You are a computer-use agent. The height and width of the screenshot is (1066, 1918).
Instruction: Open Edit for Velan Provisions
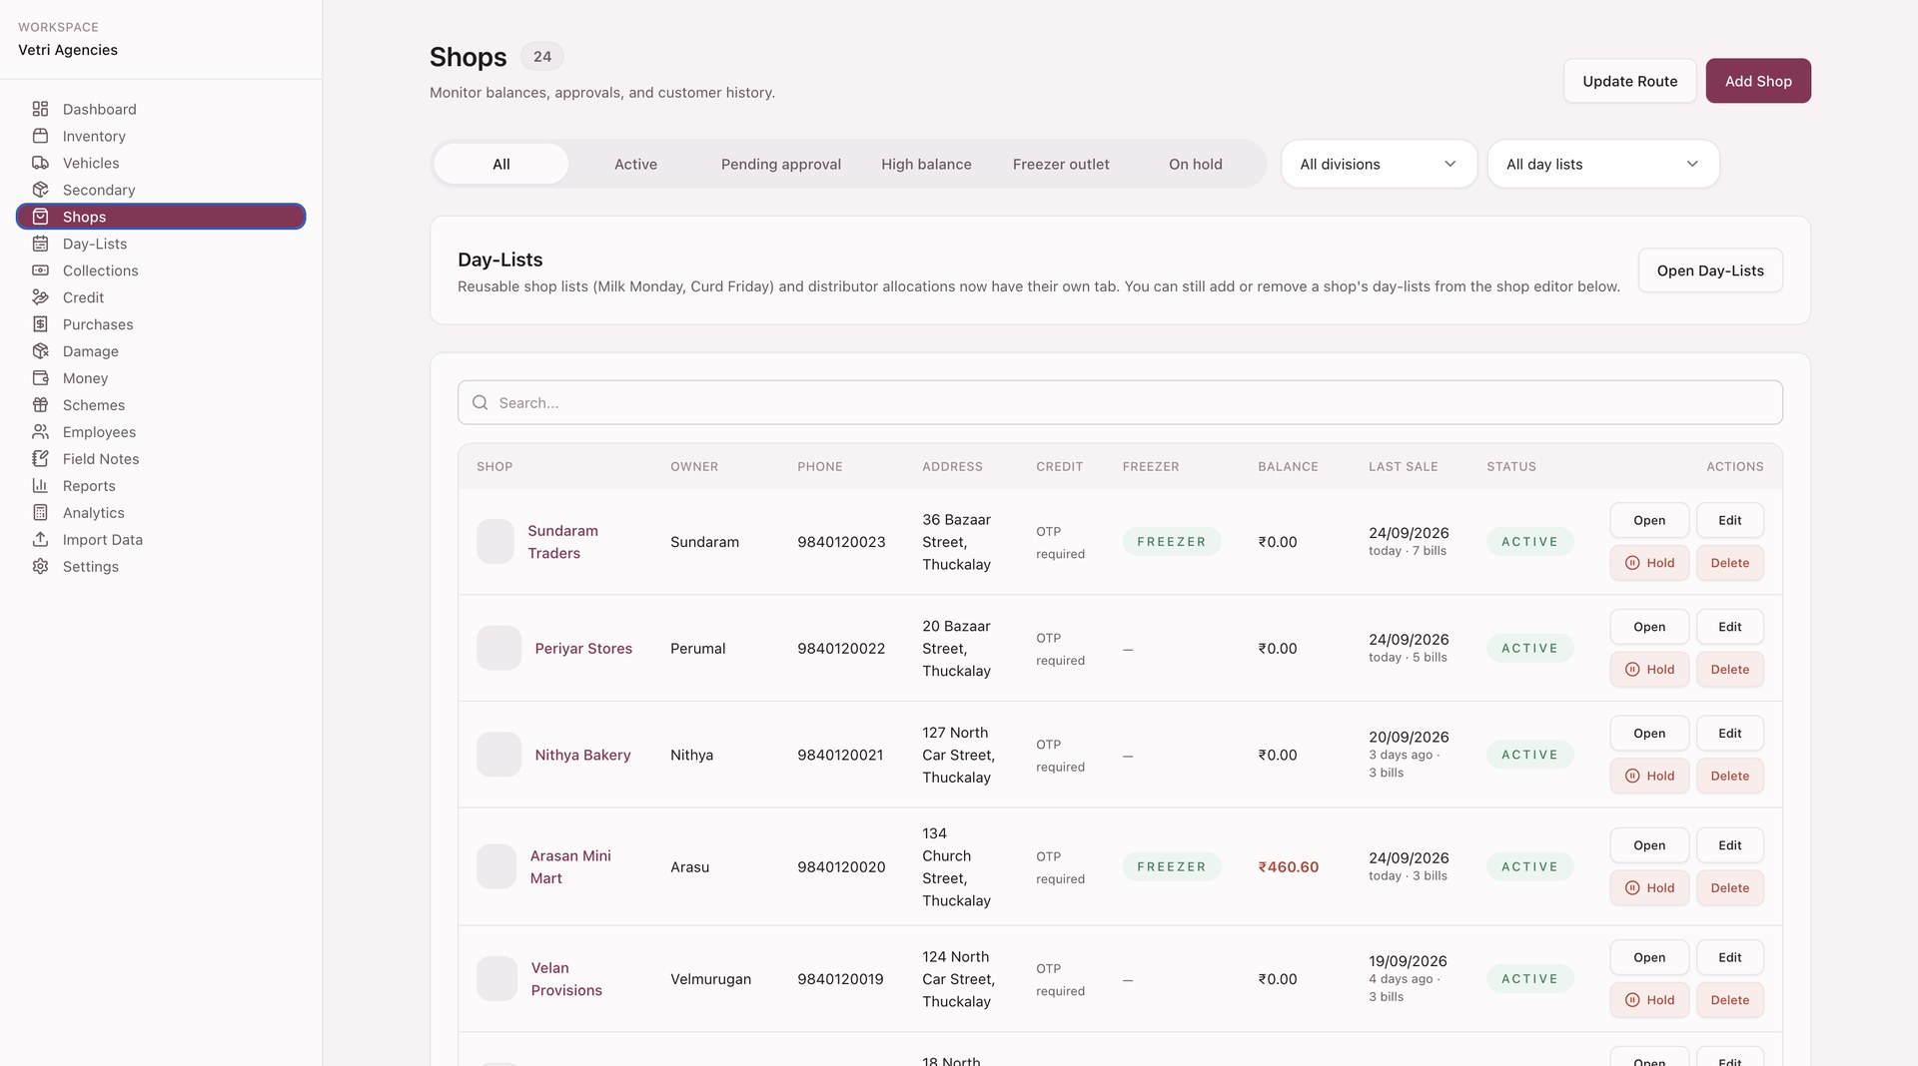pos(1730,957)
